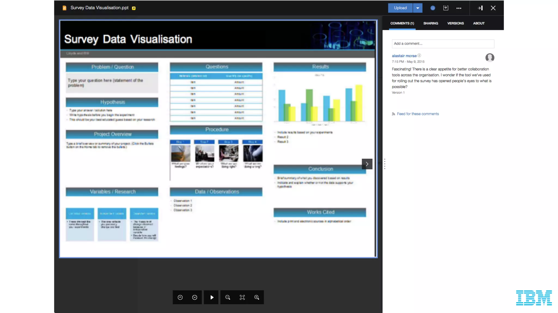Click the info icon beside alastair mcrae
This screenshot has width=558, height=313.
tap(419, 55)
